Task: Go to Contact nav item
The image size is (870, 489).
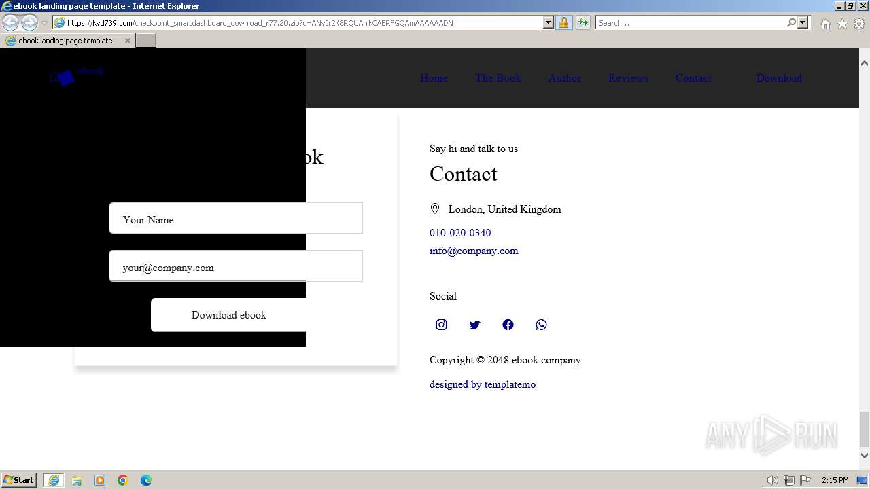Action: 693,78
